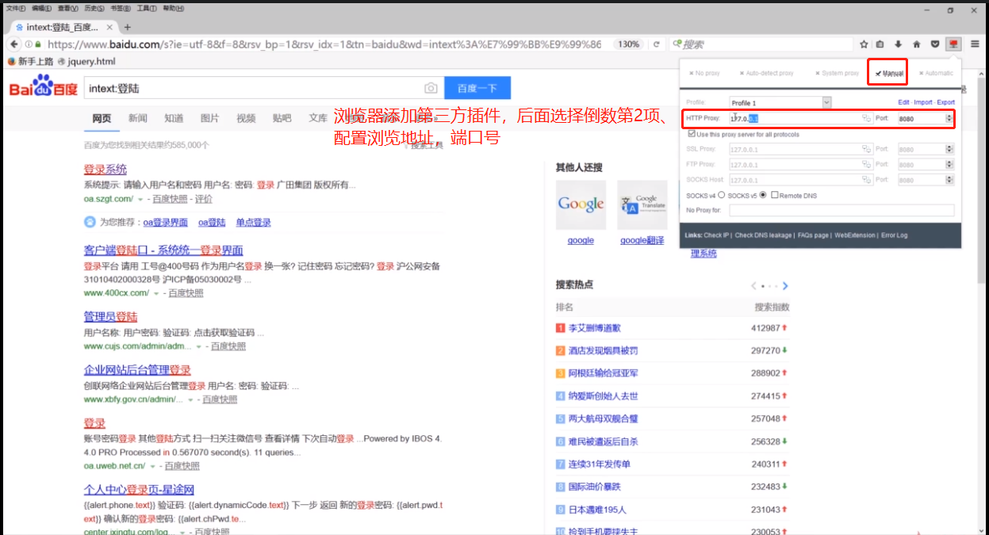Click hot search item 李艾删博道歉

[595, 328]
